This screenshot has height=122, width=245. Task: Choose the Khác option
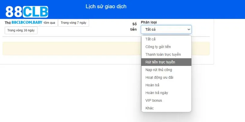[166, 108]
